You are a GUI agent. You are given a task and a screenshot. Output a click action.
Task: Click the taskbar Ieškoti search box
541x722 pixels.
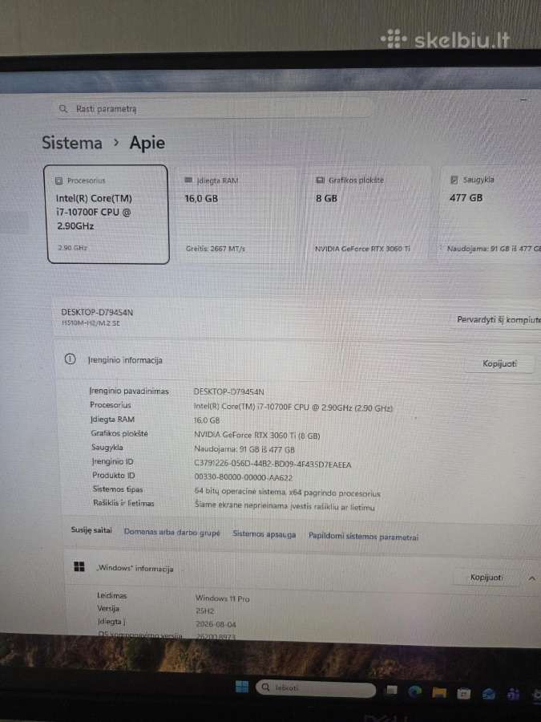316,688
